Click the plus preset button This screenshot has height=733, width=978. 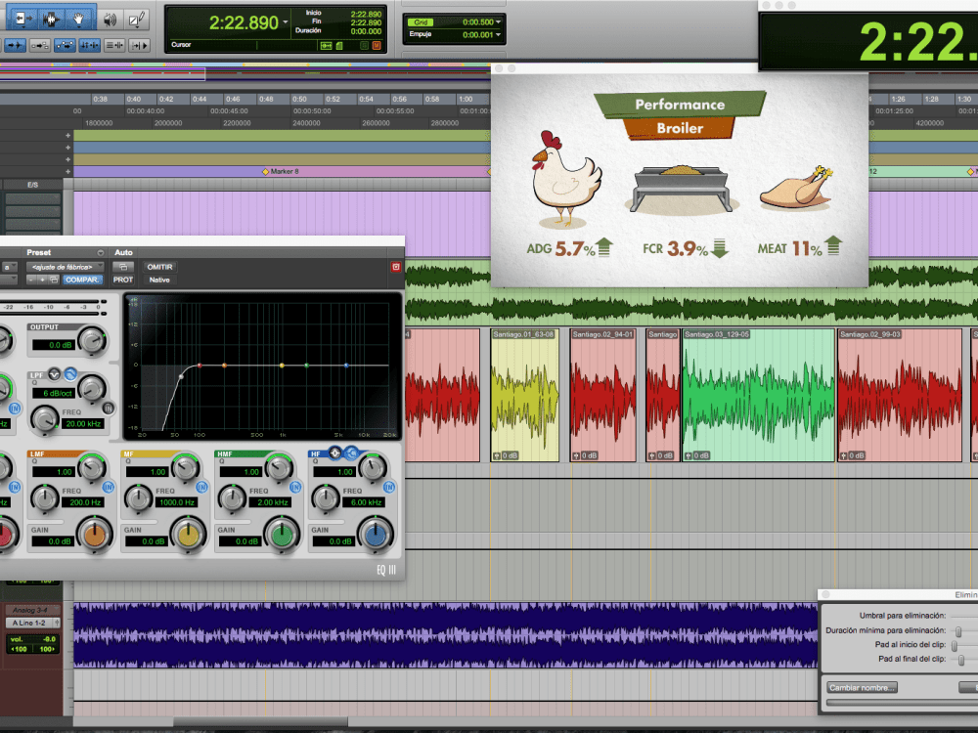coord(43,280)
